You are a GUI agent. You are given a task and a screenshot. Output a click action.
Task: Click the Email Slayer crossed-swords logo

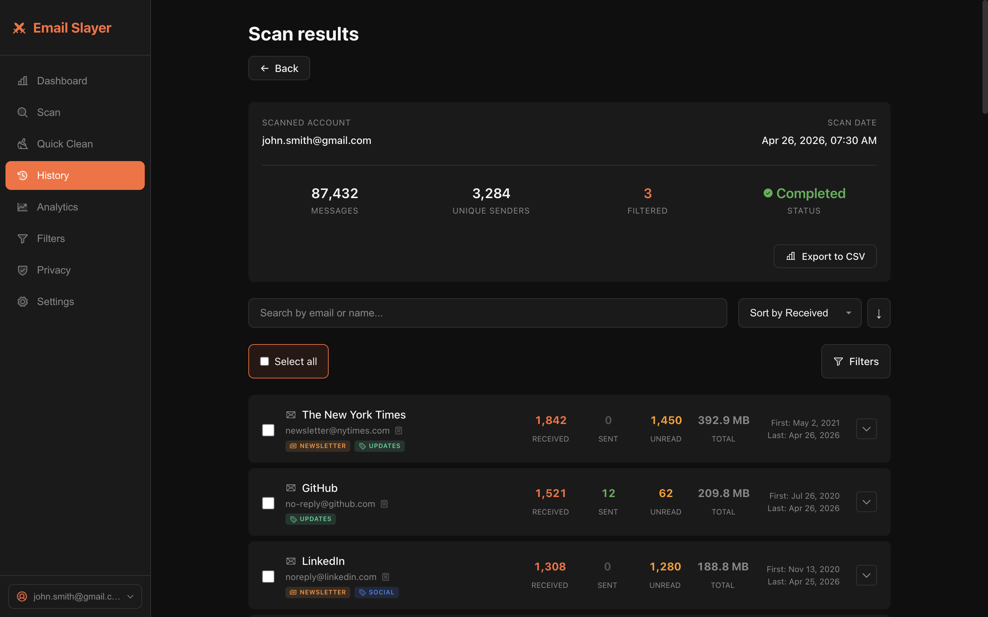pos(19,28)
